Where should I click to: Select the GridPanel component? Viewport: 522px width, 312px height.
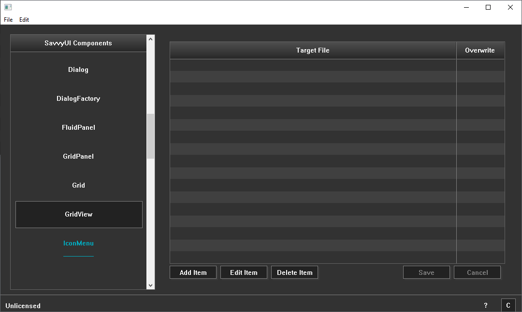tap(78, 156)
